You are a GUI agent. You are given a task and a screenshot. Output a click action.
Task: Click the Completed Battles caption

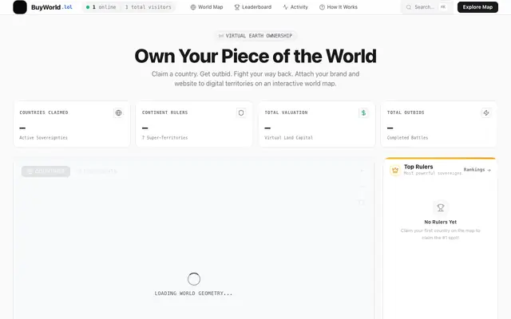point(407,138)
